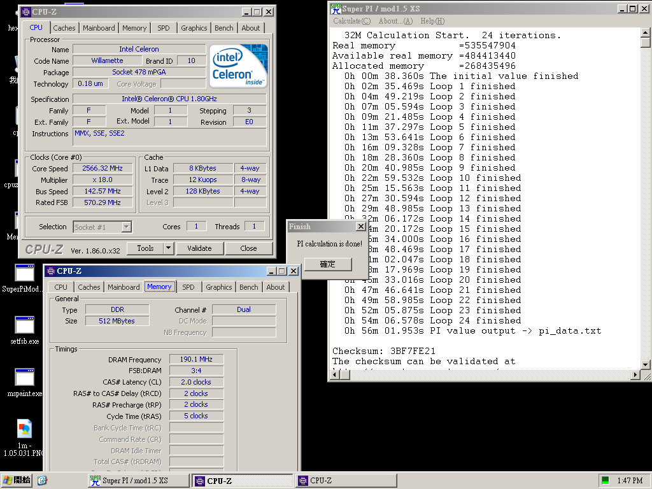Click the DRAM Frequency 190.1 MHz value
Image resolution: width=652 pixels, height=489 pixels.
coord(196,359)
